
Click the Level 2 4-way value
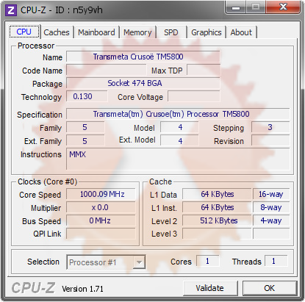tap(271, 220)
